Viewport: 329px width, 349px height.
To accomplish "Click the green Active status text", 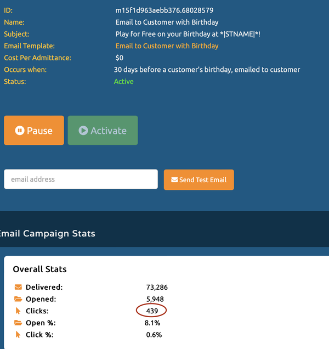I will click(x=123, y=82).
